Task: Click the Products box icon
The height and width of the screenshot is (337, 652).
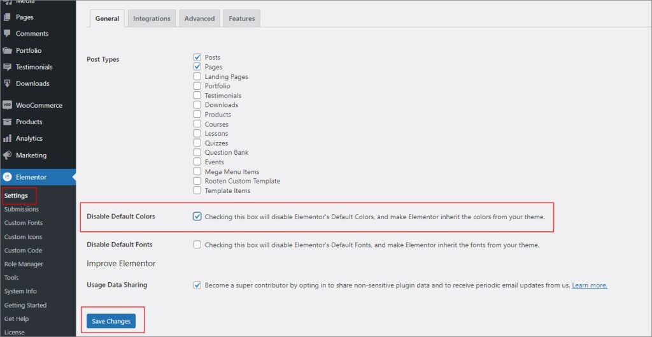Action: click(x=8, y=122)
